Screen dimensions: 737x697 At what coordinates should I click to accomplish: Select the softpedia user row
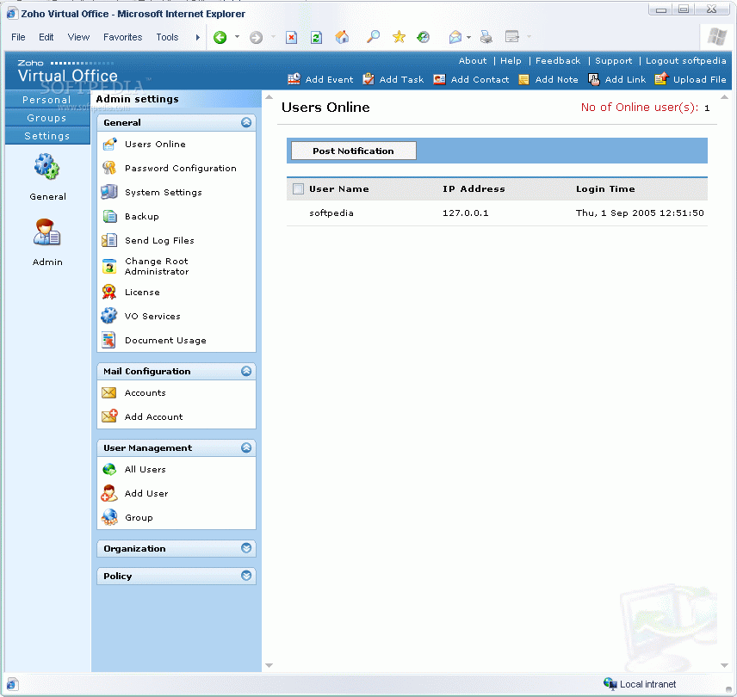497,213
